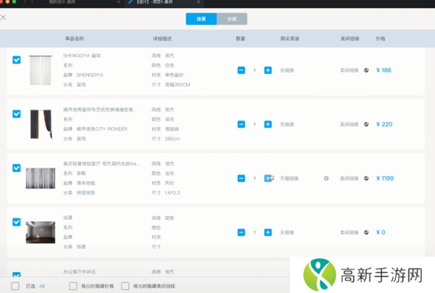
Task: Click the 无链接 text in SHENGDIYA row
Action: (286, 70)
